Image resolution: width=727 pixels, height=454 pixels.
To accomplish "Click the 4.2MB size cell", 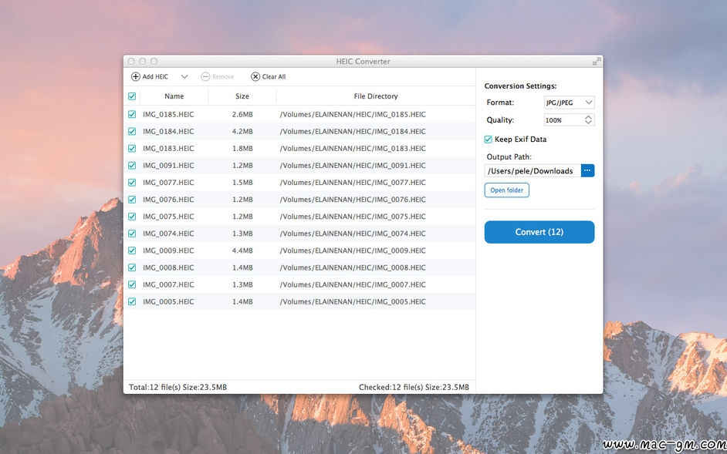I will coord(242,132).
